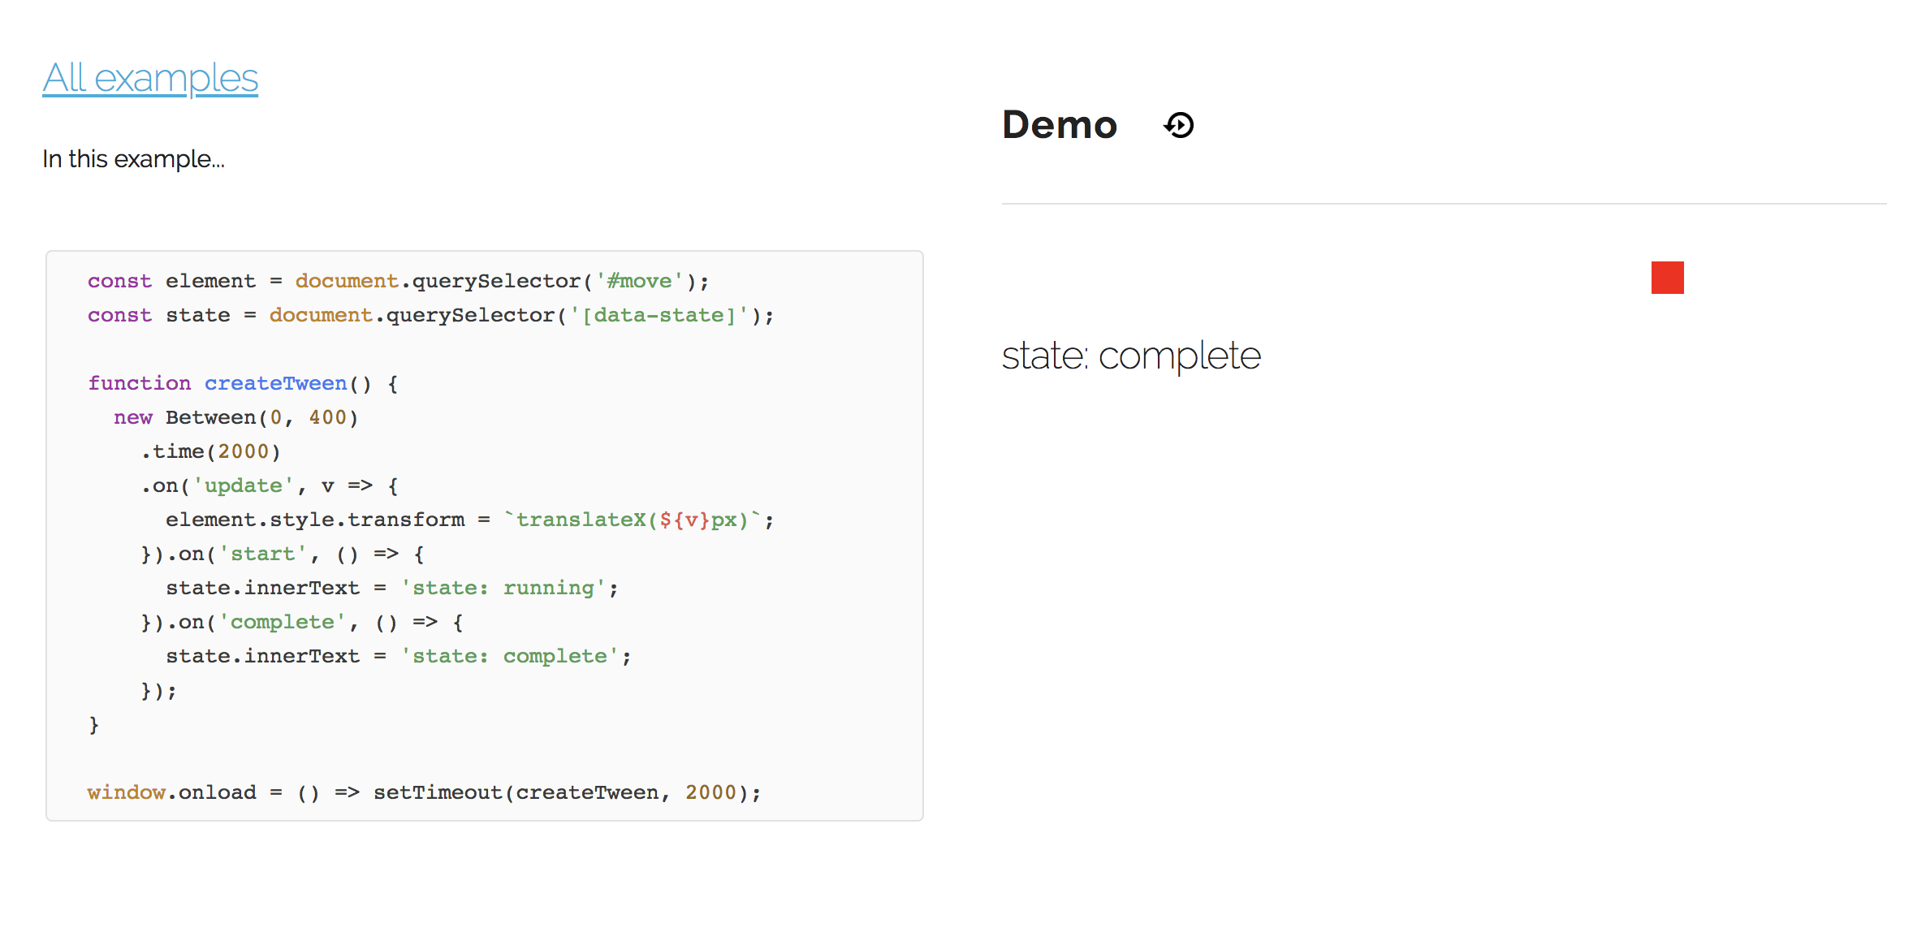1926x932 pixels.
Task: Click the '[data-state]' selector string in code
Action: pyautogui.click(x=659, y=315)
